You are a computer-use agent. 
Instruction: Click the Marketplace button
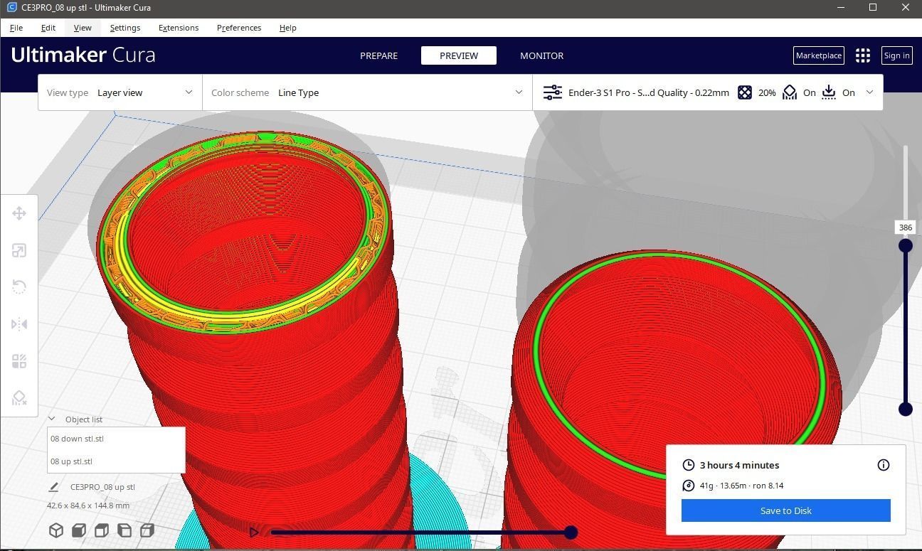(x=818, y=55)
